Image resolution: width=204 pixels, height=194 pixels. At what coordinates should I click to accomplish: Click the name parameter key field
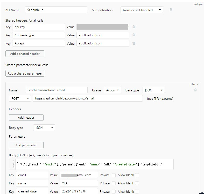[32, 183]
